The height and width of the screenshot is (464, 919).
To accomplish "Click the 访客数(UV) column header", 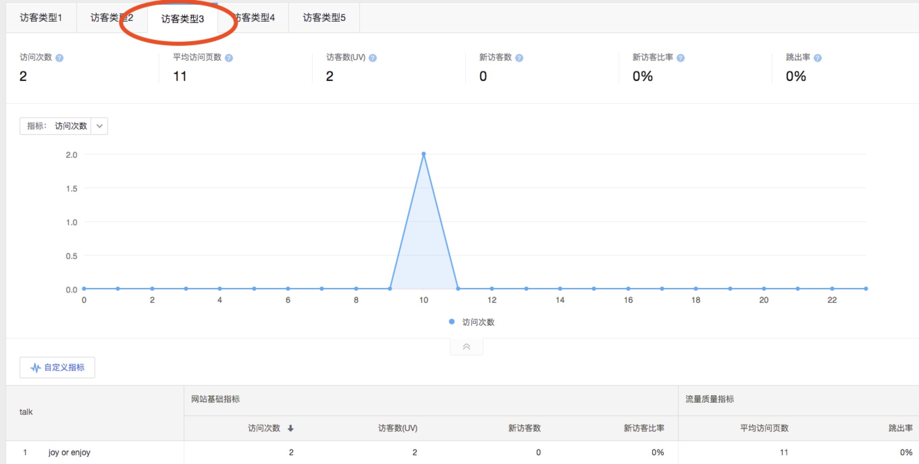I will tap(397, 428).
